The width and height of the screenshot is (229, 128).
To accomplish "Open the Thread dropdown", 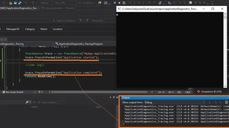I will (x=95, y=8).
